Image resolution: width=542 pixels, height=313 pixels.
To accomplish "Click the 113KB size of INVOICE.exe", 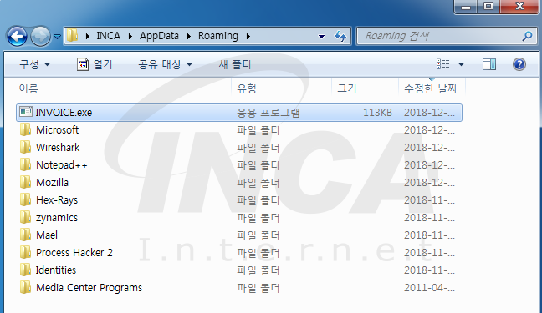I will [377, 113].
